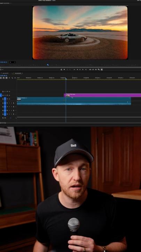The height and width of the screenshot is (252, 141).
Task: Toggle sync lock on track V2
Action: pyautogui.click(x=7, y=95)
